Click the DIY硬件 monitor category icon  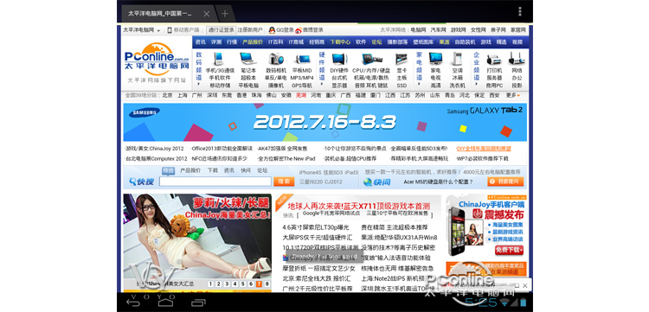pos(339,59)
